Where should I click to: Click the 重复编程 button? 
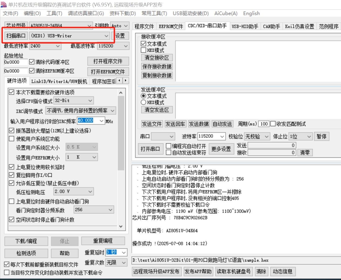tap(103, 241)
